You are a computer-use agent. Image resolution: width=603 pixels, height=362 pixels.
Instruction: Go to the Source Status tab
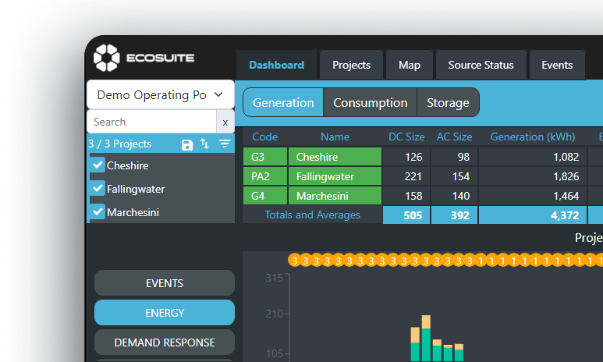(x=481, y=65)
